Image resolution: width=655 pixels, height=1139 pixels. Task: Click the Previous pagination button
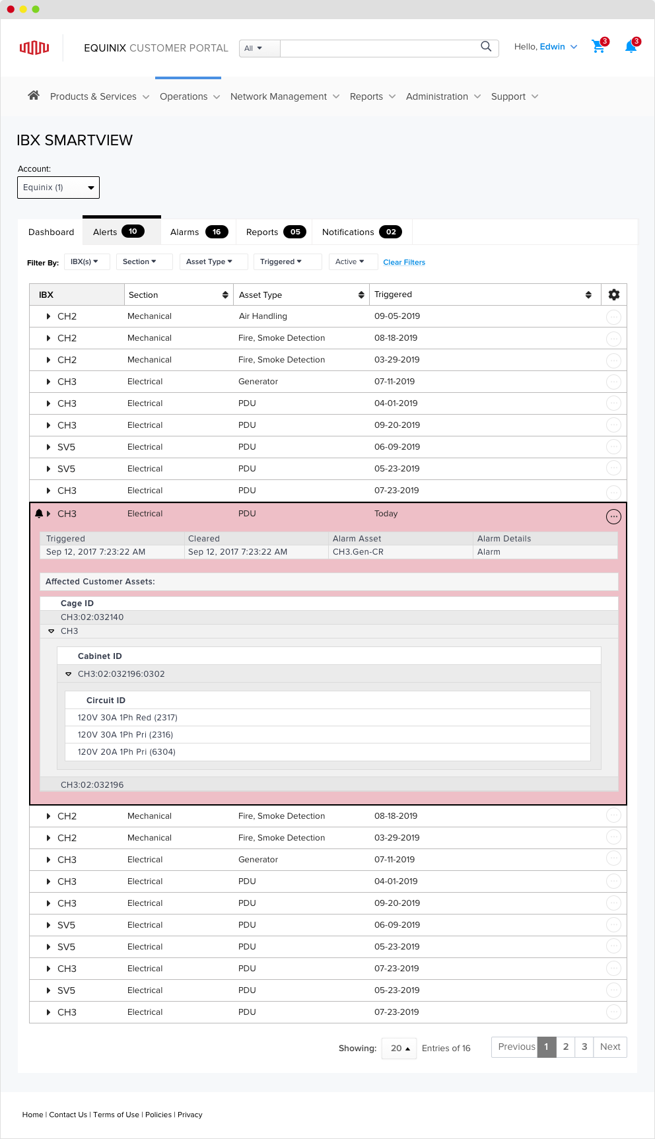(515, 1047)
